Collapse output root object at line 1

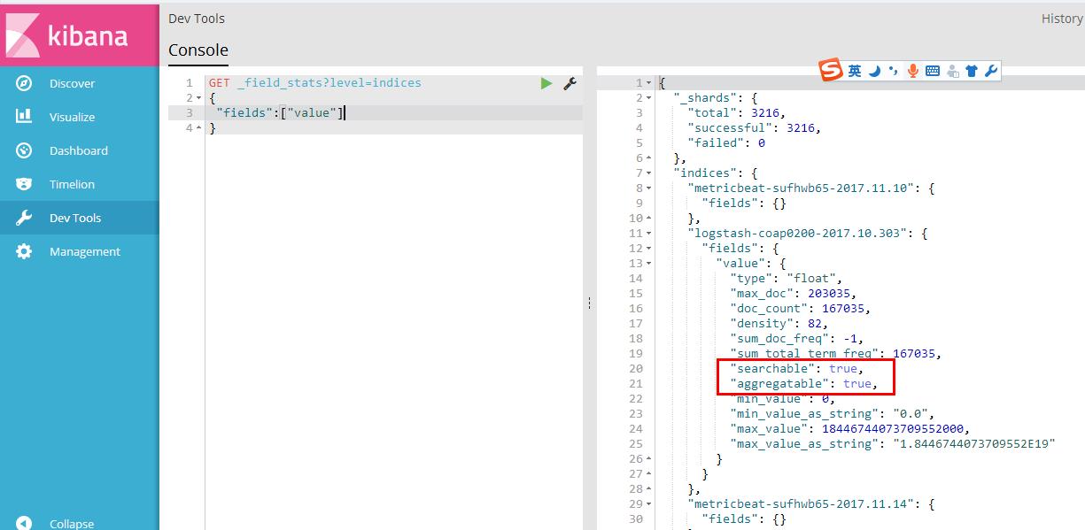pos(649,83)
